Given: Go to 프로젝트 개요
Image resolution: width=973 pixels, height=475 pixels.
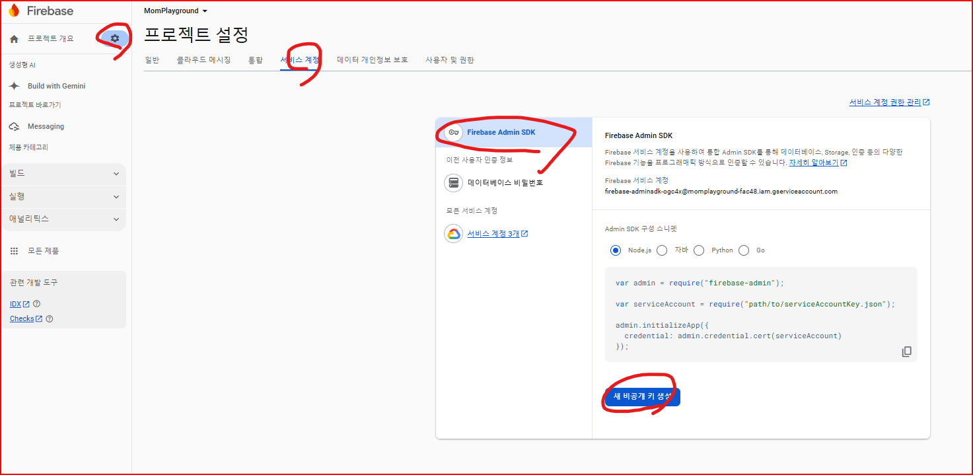Looking at the screenshot, I should 51,39.
